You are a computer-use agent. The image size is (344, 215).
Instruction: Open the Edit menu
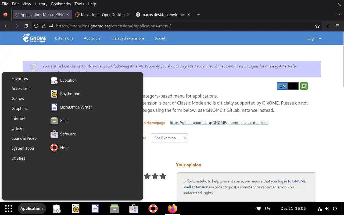point(15,4)
